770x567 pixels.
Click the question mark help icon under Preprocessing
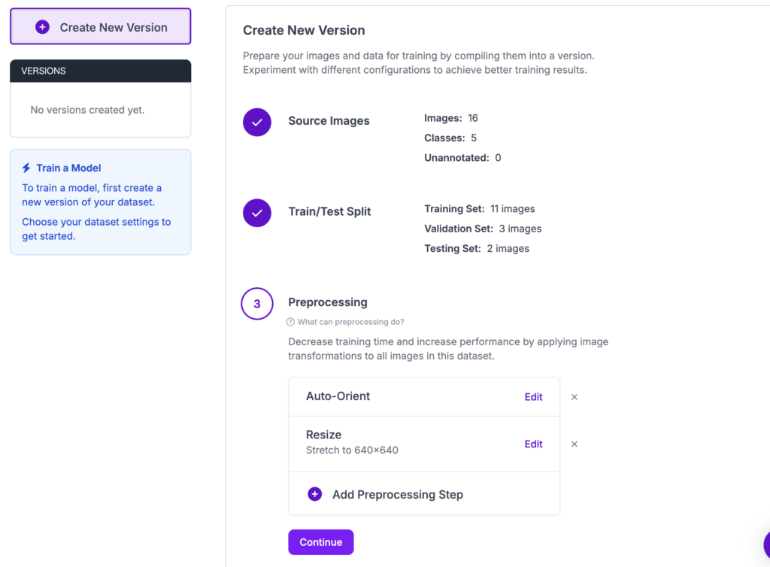(x=291, y=322)
